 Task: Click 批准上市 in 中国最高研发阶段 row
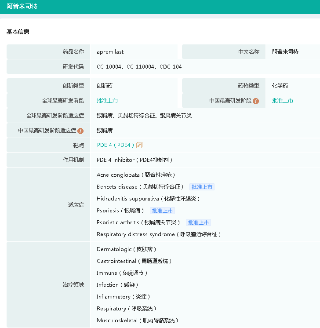click(x=282, y=101)
